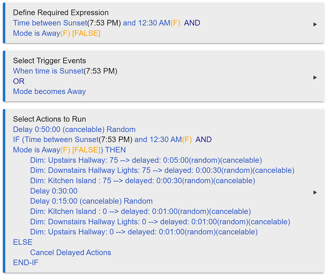Select the Dim Downstairs Hallway Lights 75 action
This screenshot has width=327, height=276.
click(x=162, y=170)
